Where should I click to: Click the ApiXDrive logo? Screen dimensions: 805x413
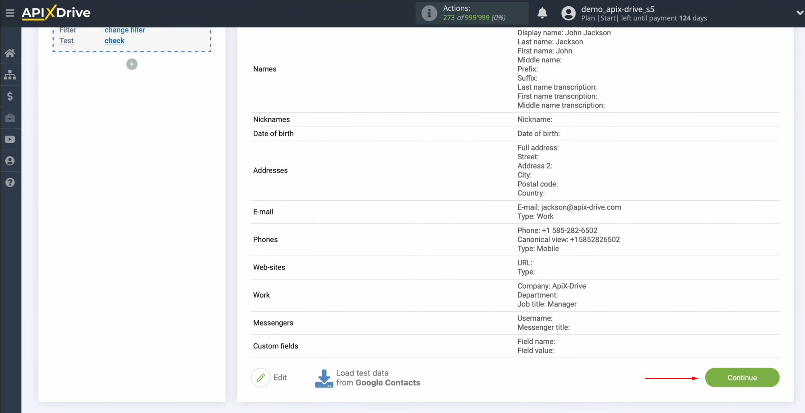click(x=56, y=13)
